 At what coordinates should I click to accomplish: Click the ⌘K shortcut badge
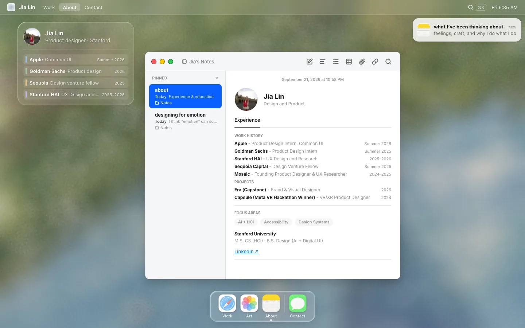[x=481, y=7]
